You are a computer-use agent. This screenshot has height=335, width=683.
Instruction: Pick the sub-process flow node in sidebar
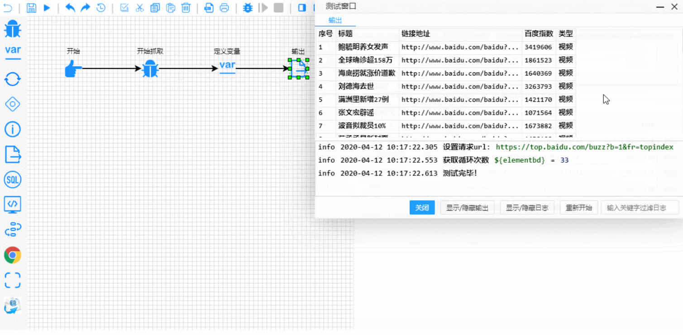point(13,230)
